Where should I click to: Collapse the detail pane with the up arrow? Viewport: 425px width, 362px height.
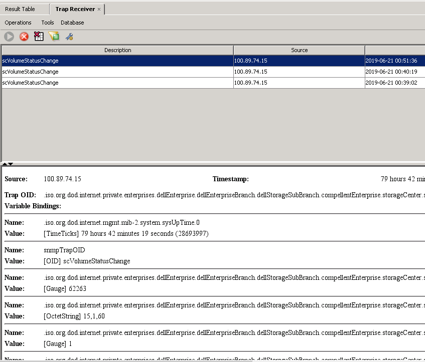[x=4, y=164]
